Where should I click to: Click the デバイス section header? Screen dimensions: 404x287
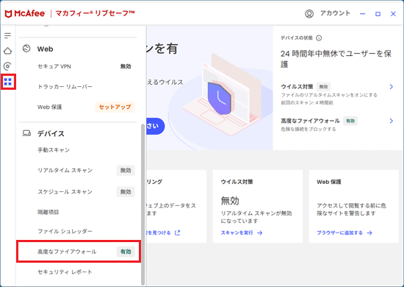tap(51, 133)
